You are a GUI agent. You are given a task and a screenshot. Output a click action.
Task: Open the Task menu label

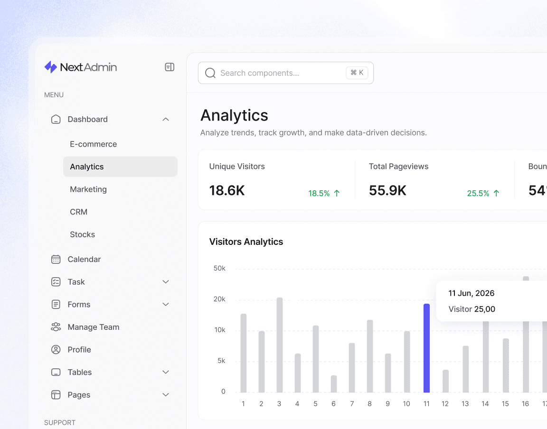[76, 282]
